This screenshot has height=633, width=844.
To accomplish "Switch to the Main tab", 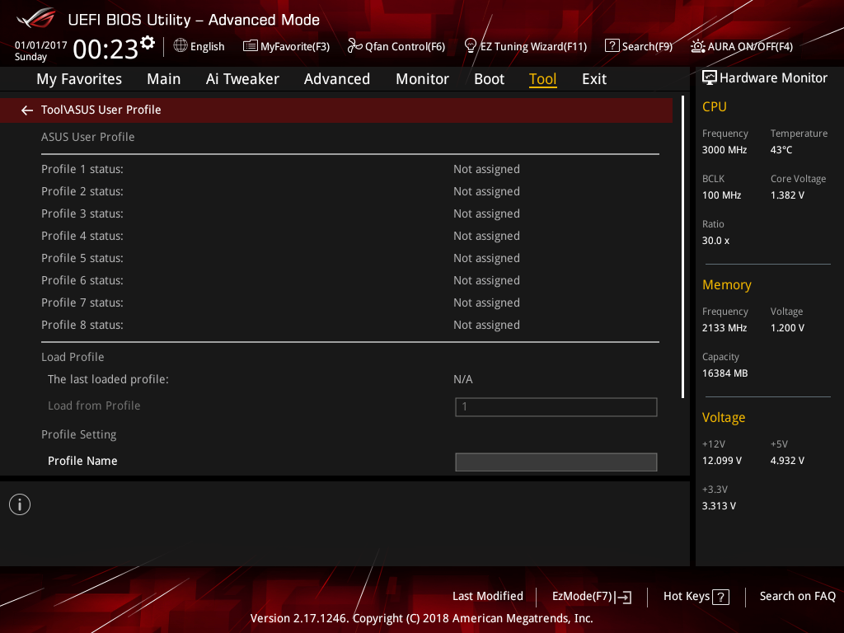I will pyautogui.click(x=164, y=79).
